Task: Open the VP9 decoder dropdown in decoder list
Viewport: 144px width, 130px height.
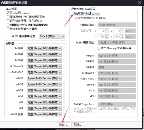Action: click(44, 108)
